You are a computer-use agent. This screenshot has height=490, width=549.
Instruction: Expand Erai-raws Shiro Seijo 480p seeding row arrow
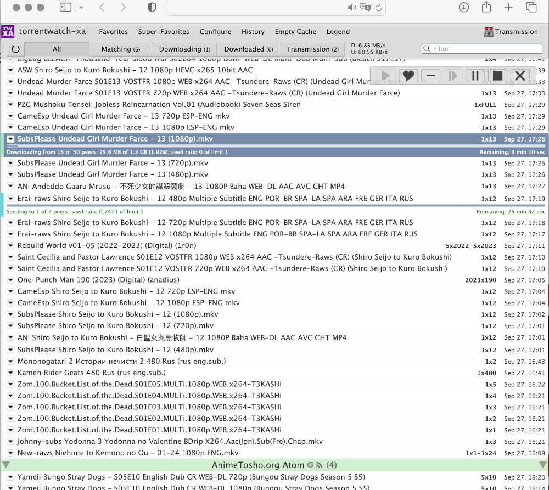pos(10,199)
